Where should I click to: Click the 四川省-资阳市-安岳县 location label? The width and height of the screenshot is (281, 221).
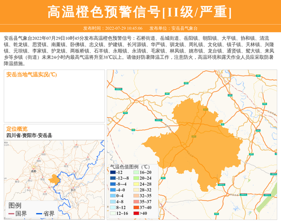pyautogui.click(x=29, y=136)
